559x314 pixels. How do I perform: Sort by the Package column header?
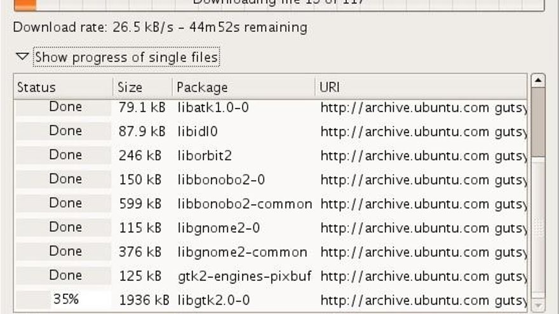pos(243,88)
